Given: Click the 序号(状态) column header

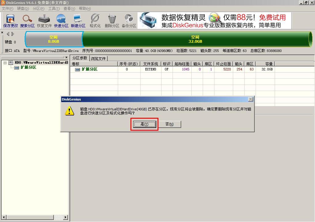Looking at the screenshot, I should [x=129, y=64].
